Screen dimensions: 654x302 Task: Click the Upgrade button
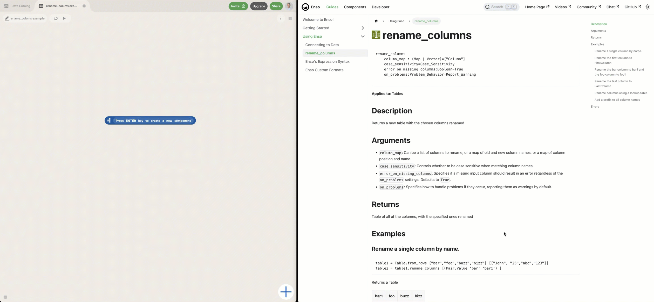click(258, 6)
